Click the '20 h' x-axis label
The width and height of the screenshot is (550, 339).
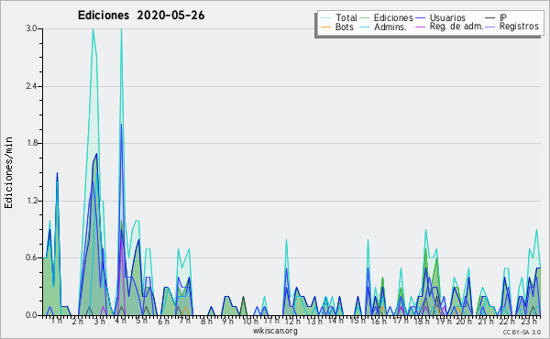coord(465,321)
